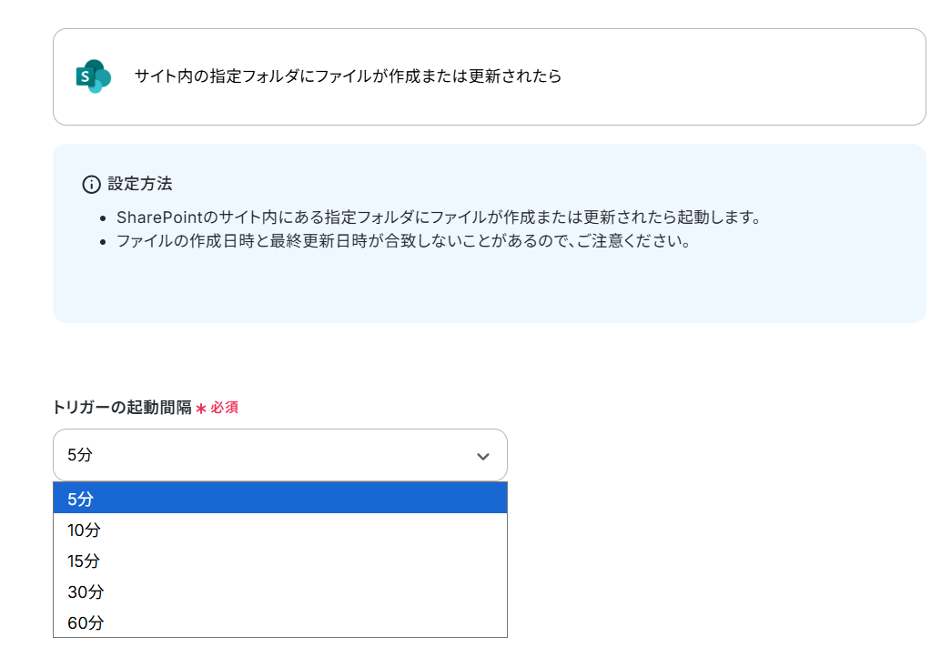
Task: Click the SharePointのサイト内 instruction line
Action: click(x=440, y=217)
